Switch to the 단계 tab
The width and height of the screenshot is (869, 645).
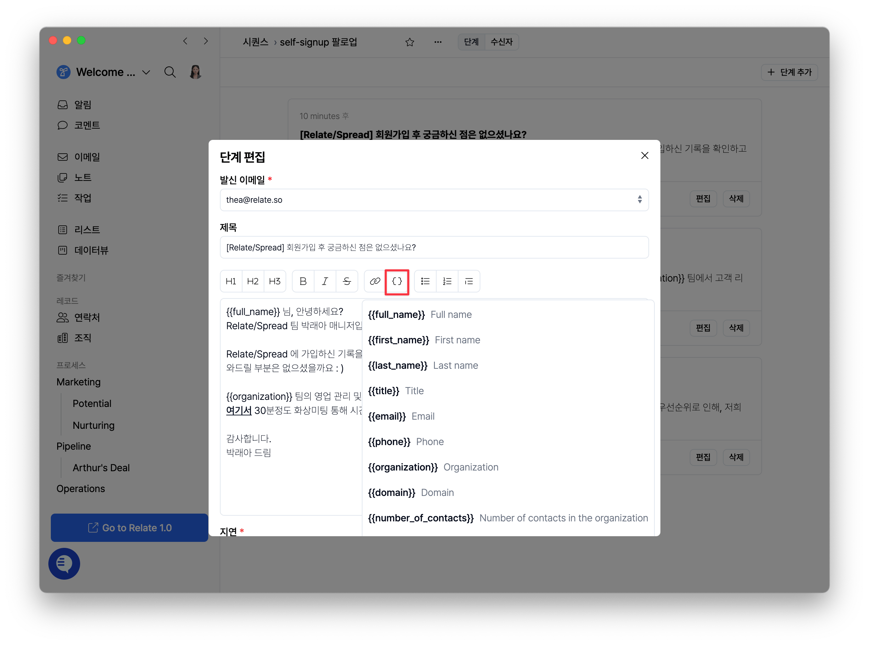point(471,42)
